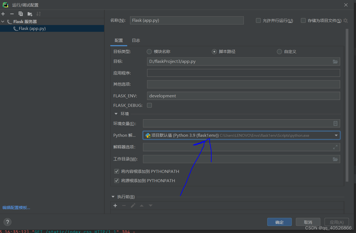Click the dialog vertical scrollbar

point(347,105)
